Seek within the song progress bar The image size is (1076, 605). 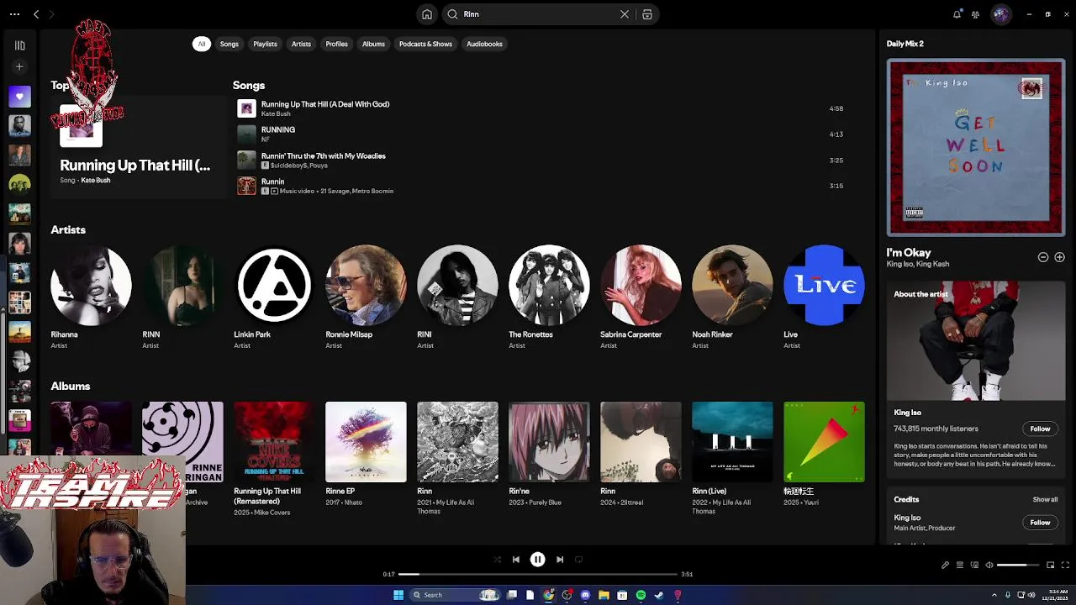tap(538, 574)
